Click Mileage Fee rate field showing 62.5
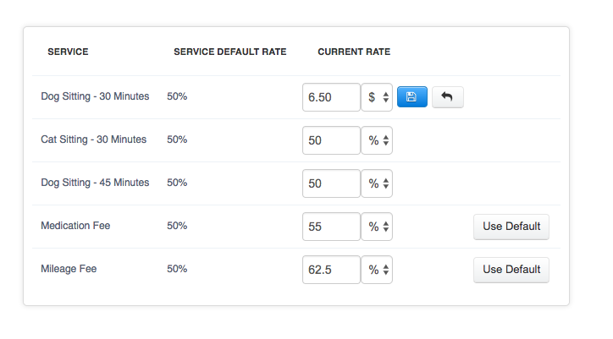The image size is (613, 339). (331, 270)
